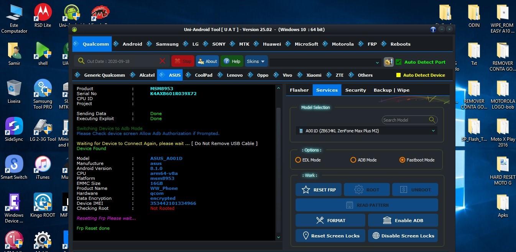
Task: Open the Lixeira recycle bin
Action: click(14, 92)
